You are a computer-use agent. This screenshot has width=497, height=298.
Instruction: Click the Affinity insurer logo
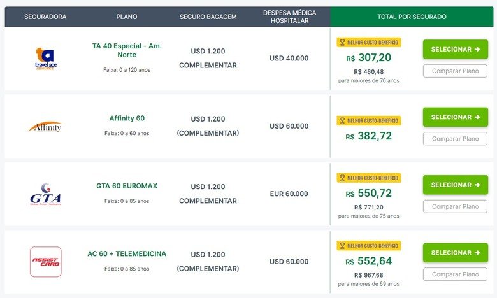(x=45, y=127)
